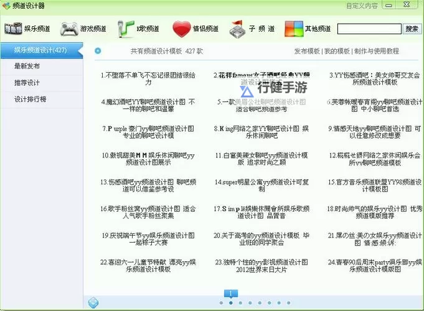Image resolution: width=424 pixels, height=311 pixels.
Task: Open template 19.庆祝端午节yy娱乐频道设计图
Action: [x=148, y=239]
